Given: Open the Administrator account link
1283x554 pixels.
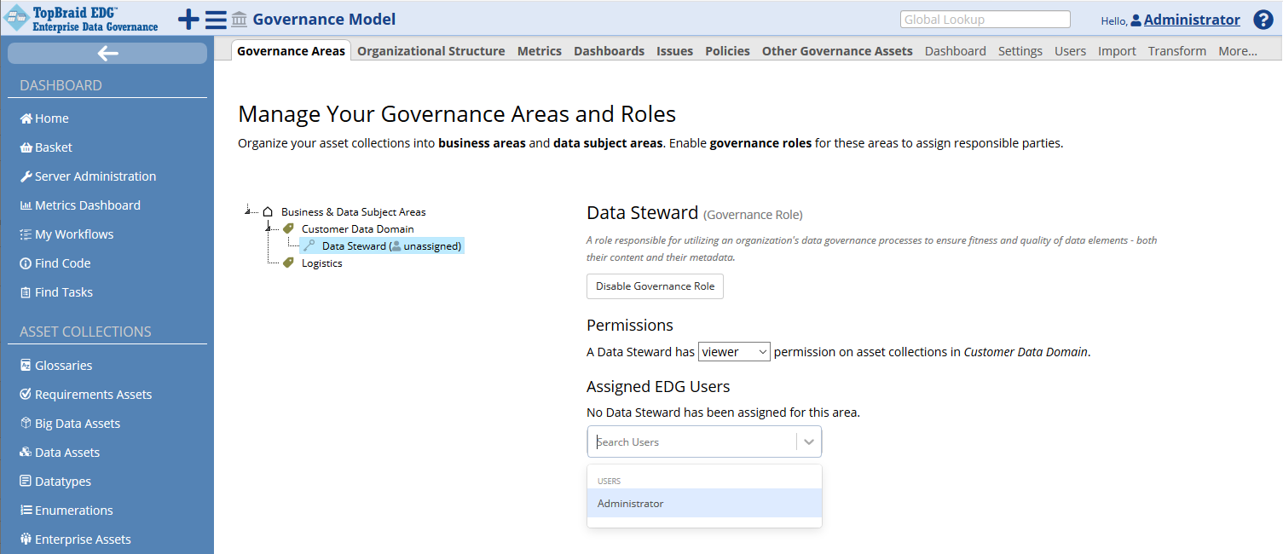Looking at the screenshot, I should [x=1190, y=19].
